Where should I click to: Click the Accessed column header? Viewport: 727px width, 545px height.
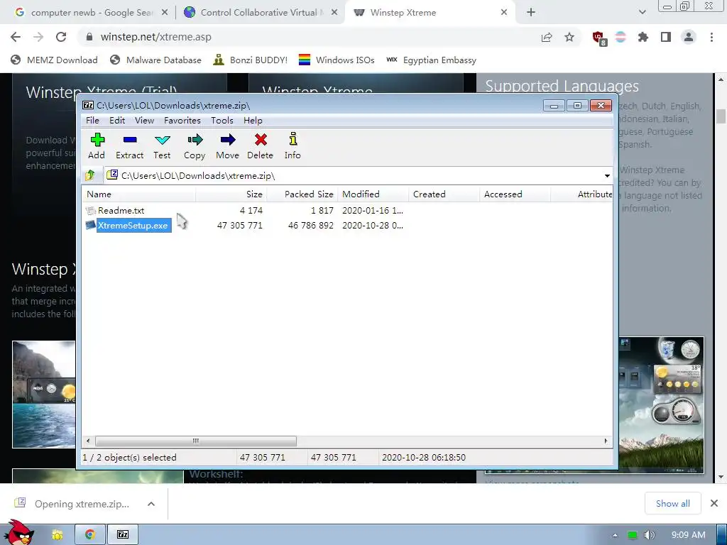(515, 194)
